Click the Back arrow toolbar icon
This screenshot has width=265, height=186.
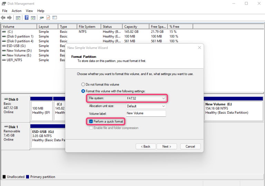[x=3, y=18]
